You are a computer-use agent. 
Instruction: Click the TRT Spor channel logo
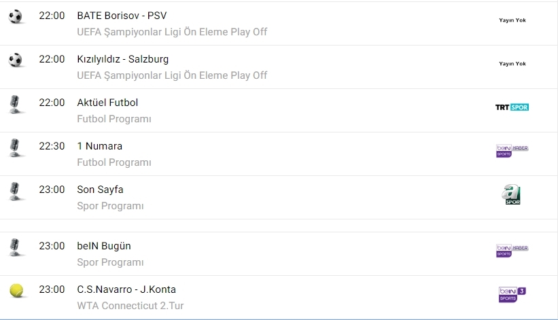[512, 107]
